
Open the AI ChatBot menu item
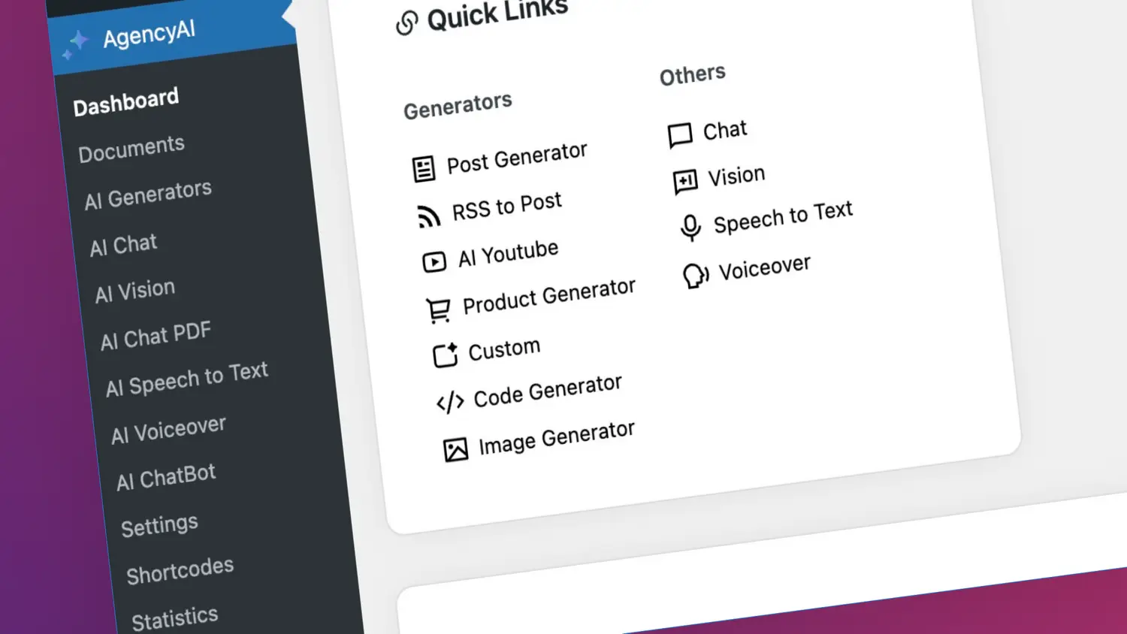pyautogui.click(x=166, y=478)
